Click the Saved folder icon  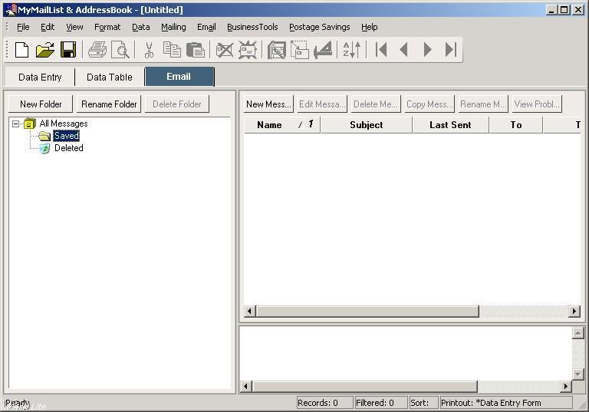44,136
